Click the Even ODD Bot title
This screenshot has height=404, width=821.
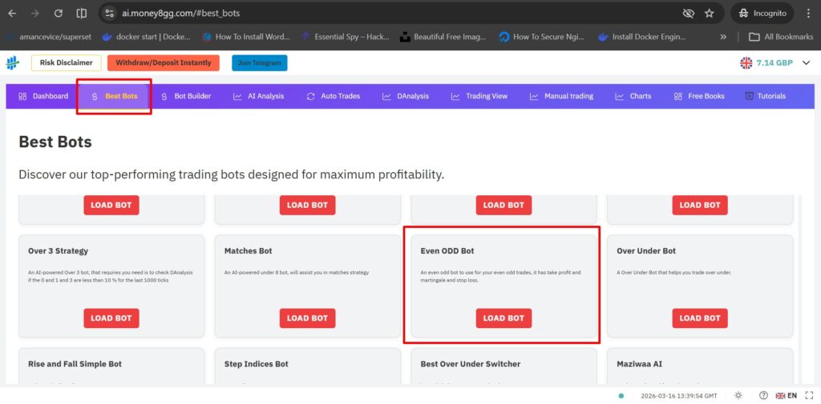click(447, 251)
